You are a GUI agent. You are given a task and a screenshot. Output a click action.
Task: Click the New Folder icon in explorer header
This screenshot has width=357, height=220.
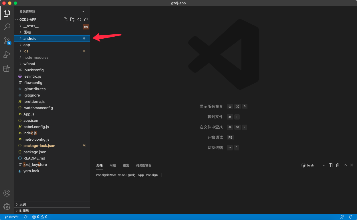pyautogui.click(x=72, y=19)
